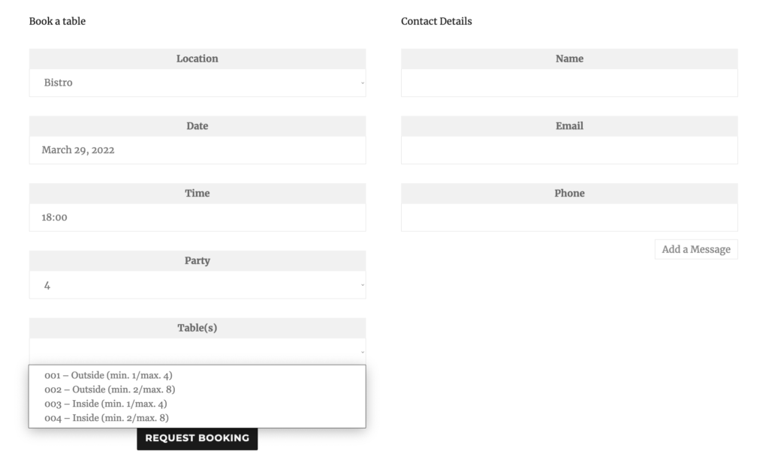Click the Party label header

click(x=198, y=260)
